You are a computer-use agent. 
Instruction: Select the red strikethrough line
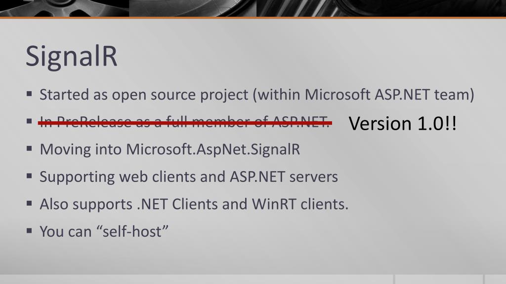(x=185, y=123)
